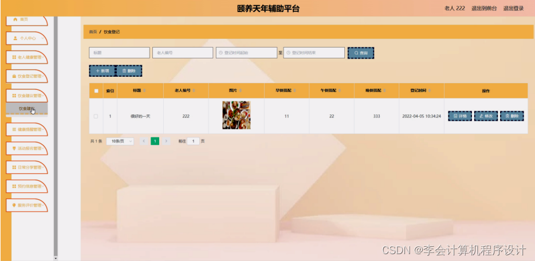Open the 10条/页 page size dropdown

point(120,141)
